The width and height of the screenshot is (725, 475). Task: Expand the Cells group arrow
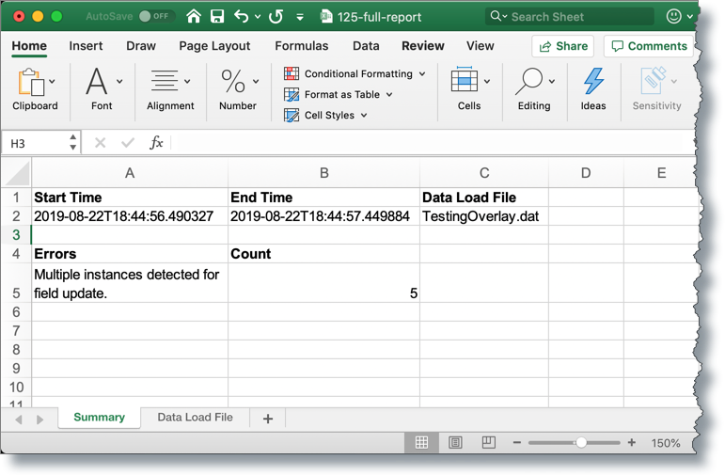(487, 82)
